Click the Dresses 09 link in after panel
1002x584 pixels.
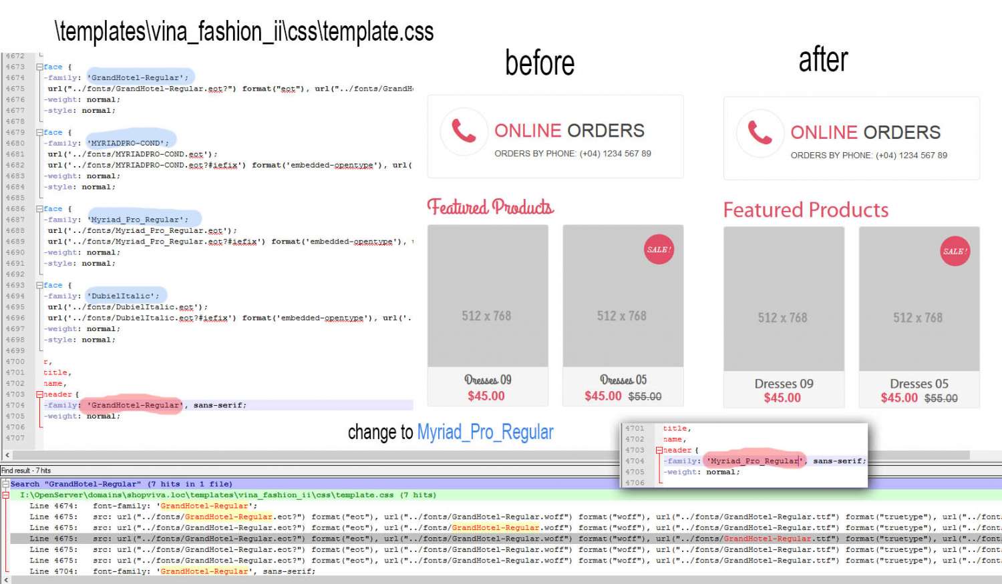pyautogui.click(x=784, y=384)
